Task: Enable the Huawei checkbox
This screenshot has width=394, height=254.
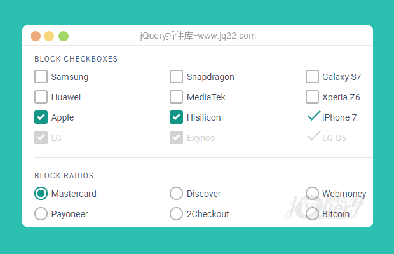Action: [x=41, y=97]
